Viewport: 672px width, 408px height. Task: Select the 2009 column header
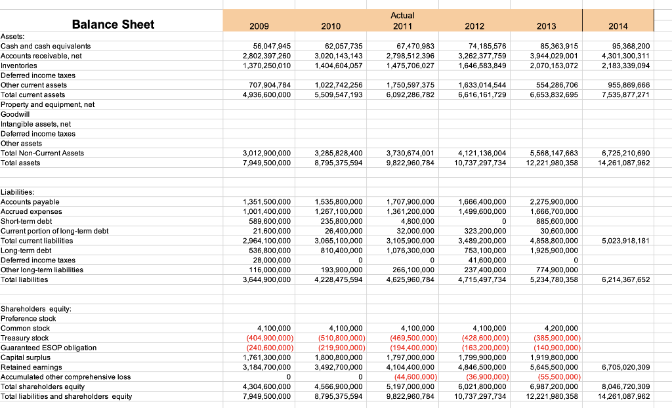pyautogui.click(x=259, y=26)
